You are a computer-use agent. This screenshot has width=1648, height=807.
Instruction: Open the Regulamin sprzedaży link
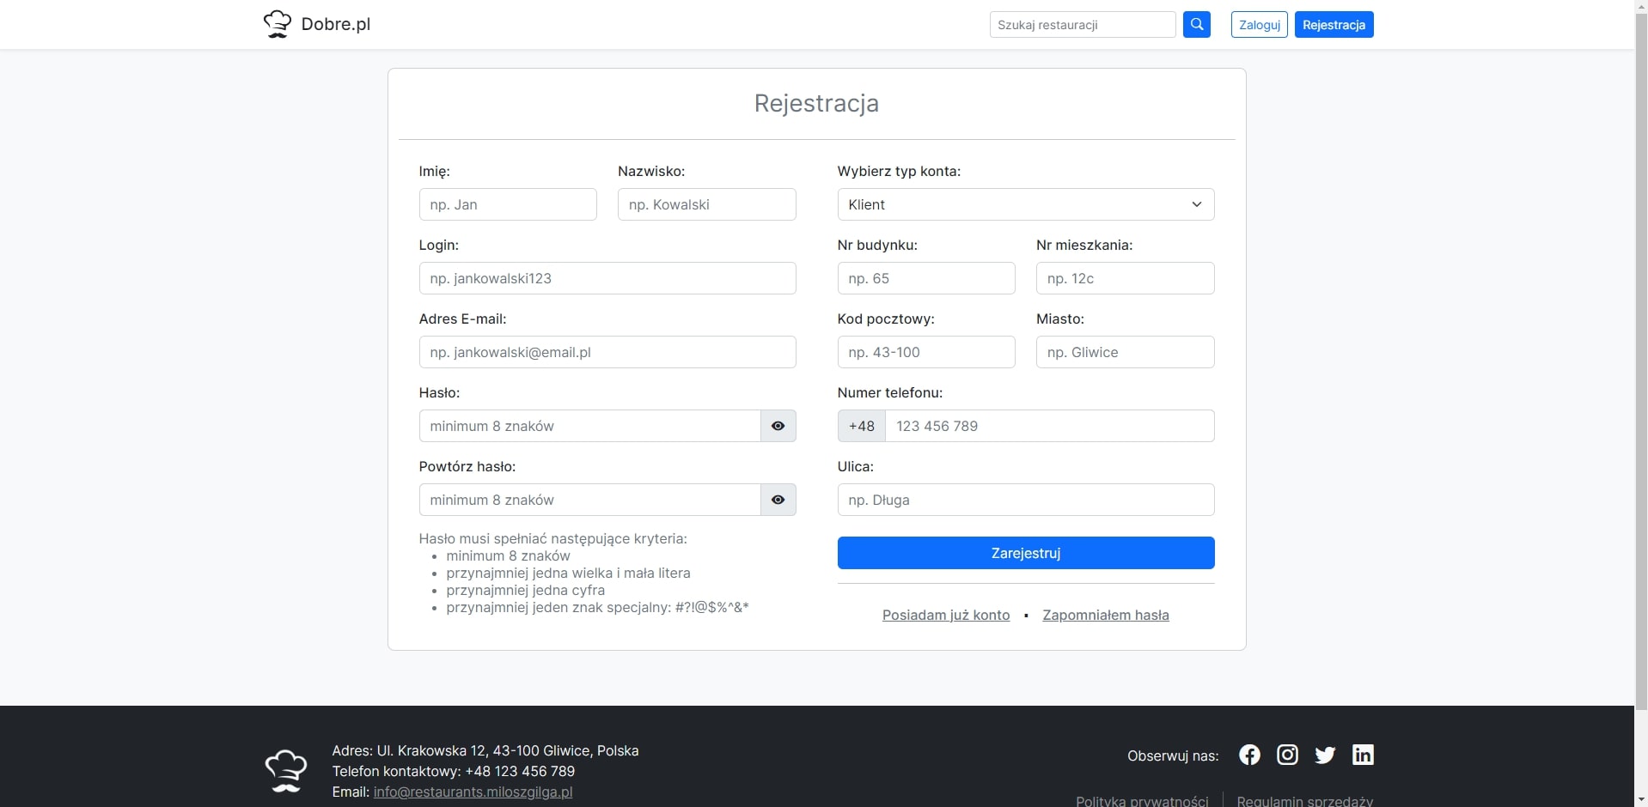(1304, 800)
